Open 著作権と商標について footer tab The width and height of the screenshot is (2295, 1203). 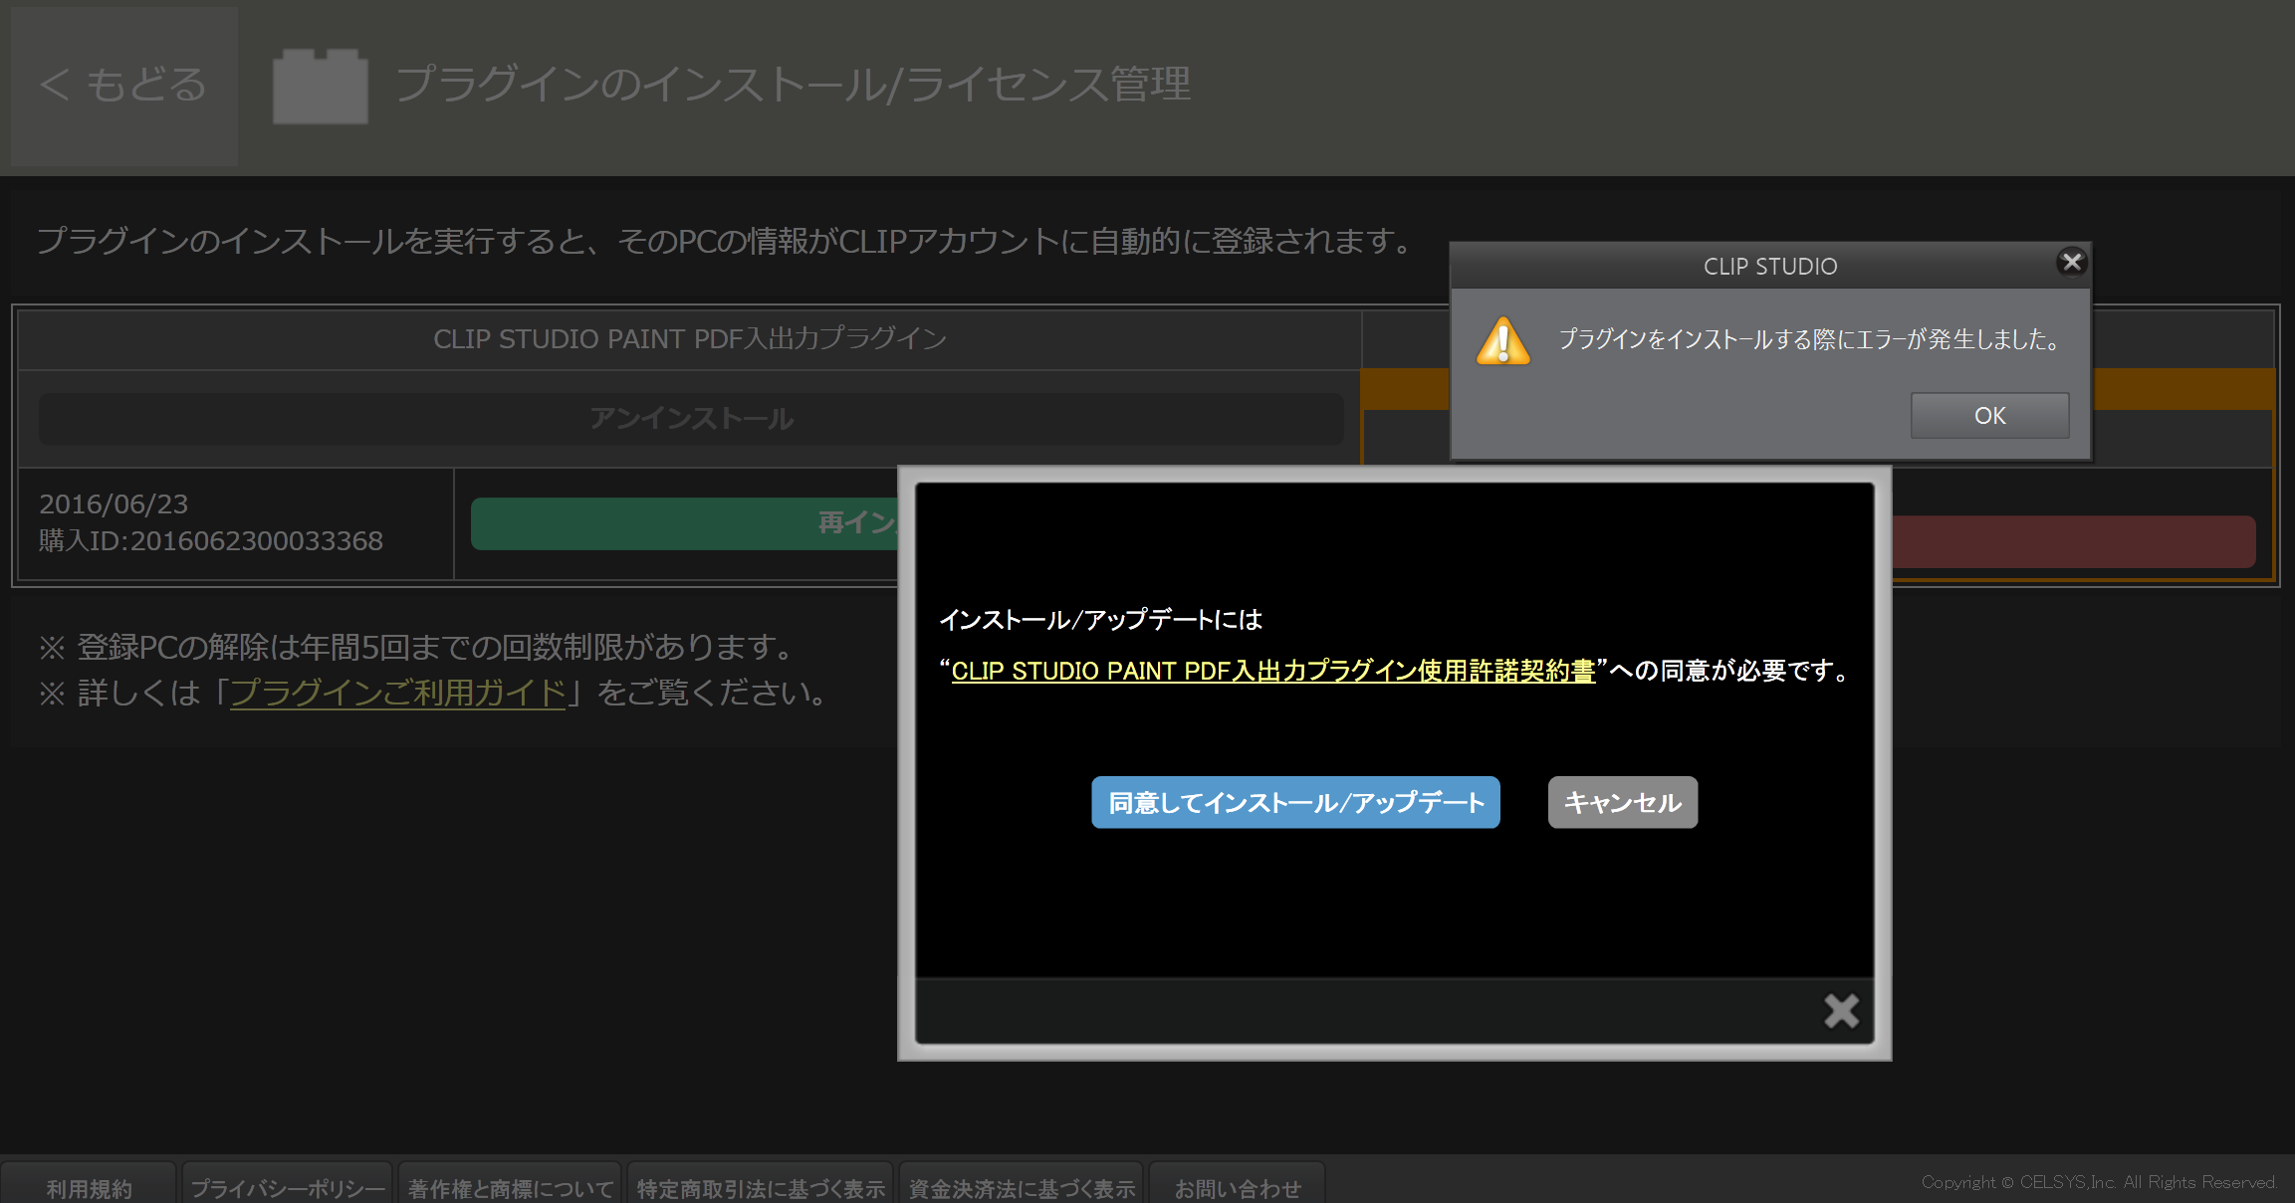(510, 1188)
